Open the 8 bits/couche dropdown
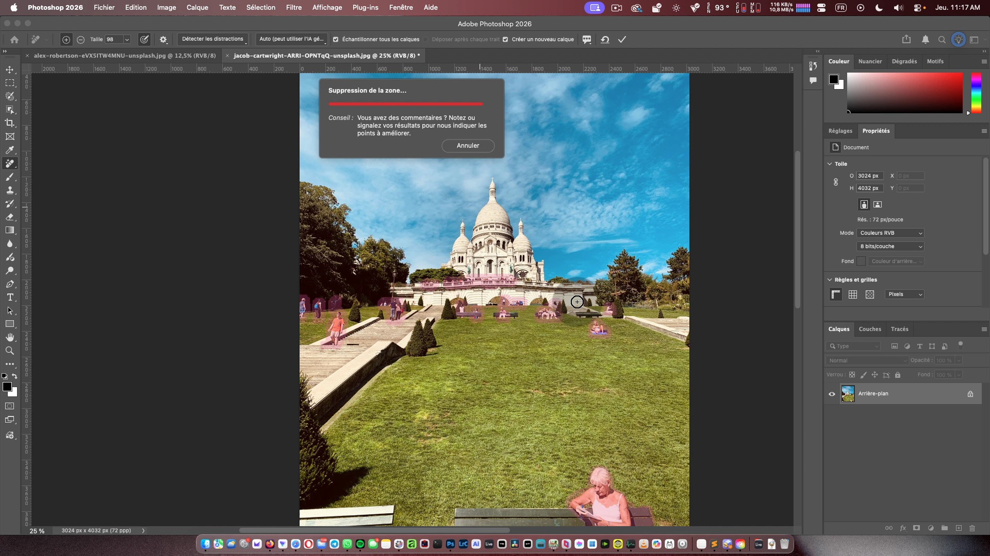The width and height of the screenshot is (990, 556). coord(890,247)
